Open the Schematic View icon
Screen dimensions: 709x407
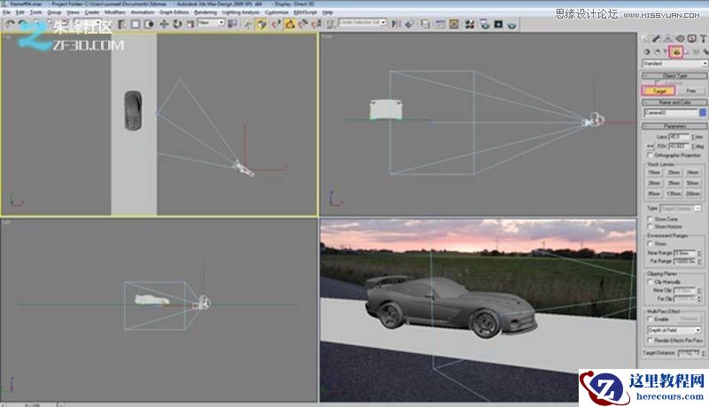click(454, 24)
